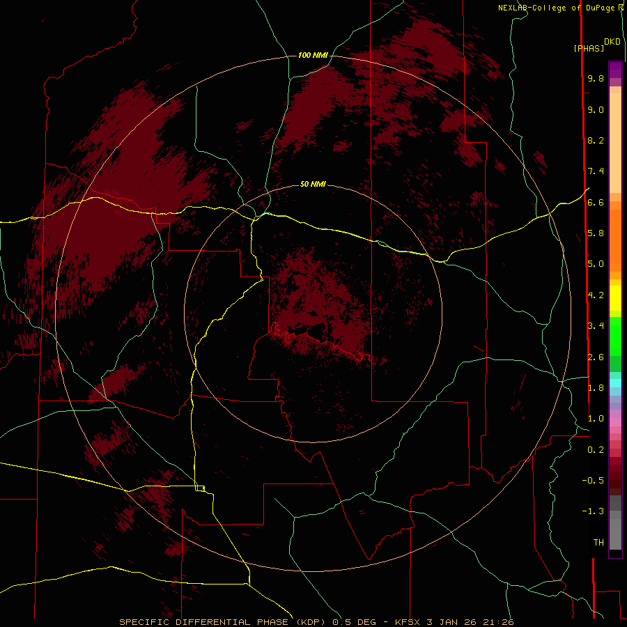Click the 1.8 value on the color scale
This screenshot has height=627, width=627.
[x=596, y=388]
